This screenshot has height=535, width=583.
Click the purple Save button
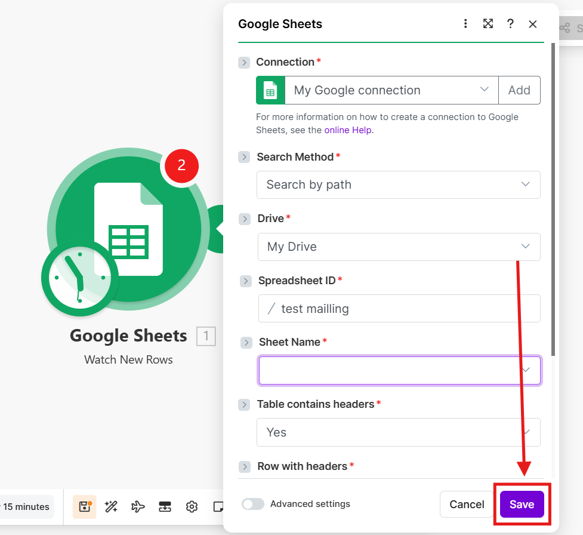coord(522,504)
